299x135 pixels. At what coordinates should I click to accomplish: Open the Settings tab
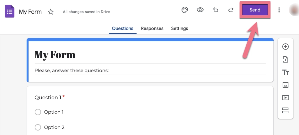[179, 28]
